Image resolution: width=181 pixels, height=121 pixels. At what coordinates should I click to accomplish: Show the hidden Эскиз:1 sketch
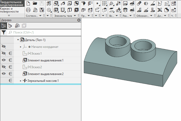4,53
